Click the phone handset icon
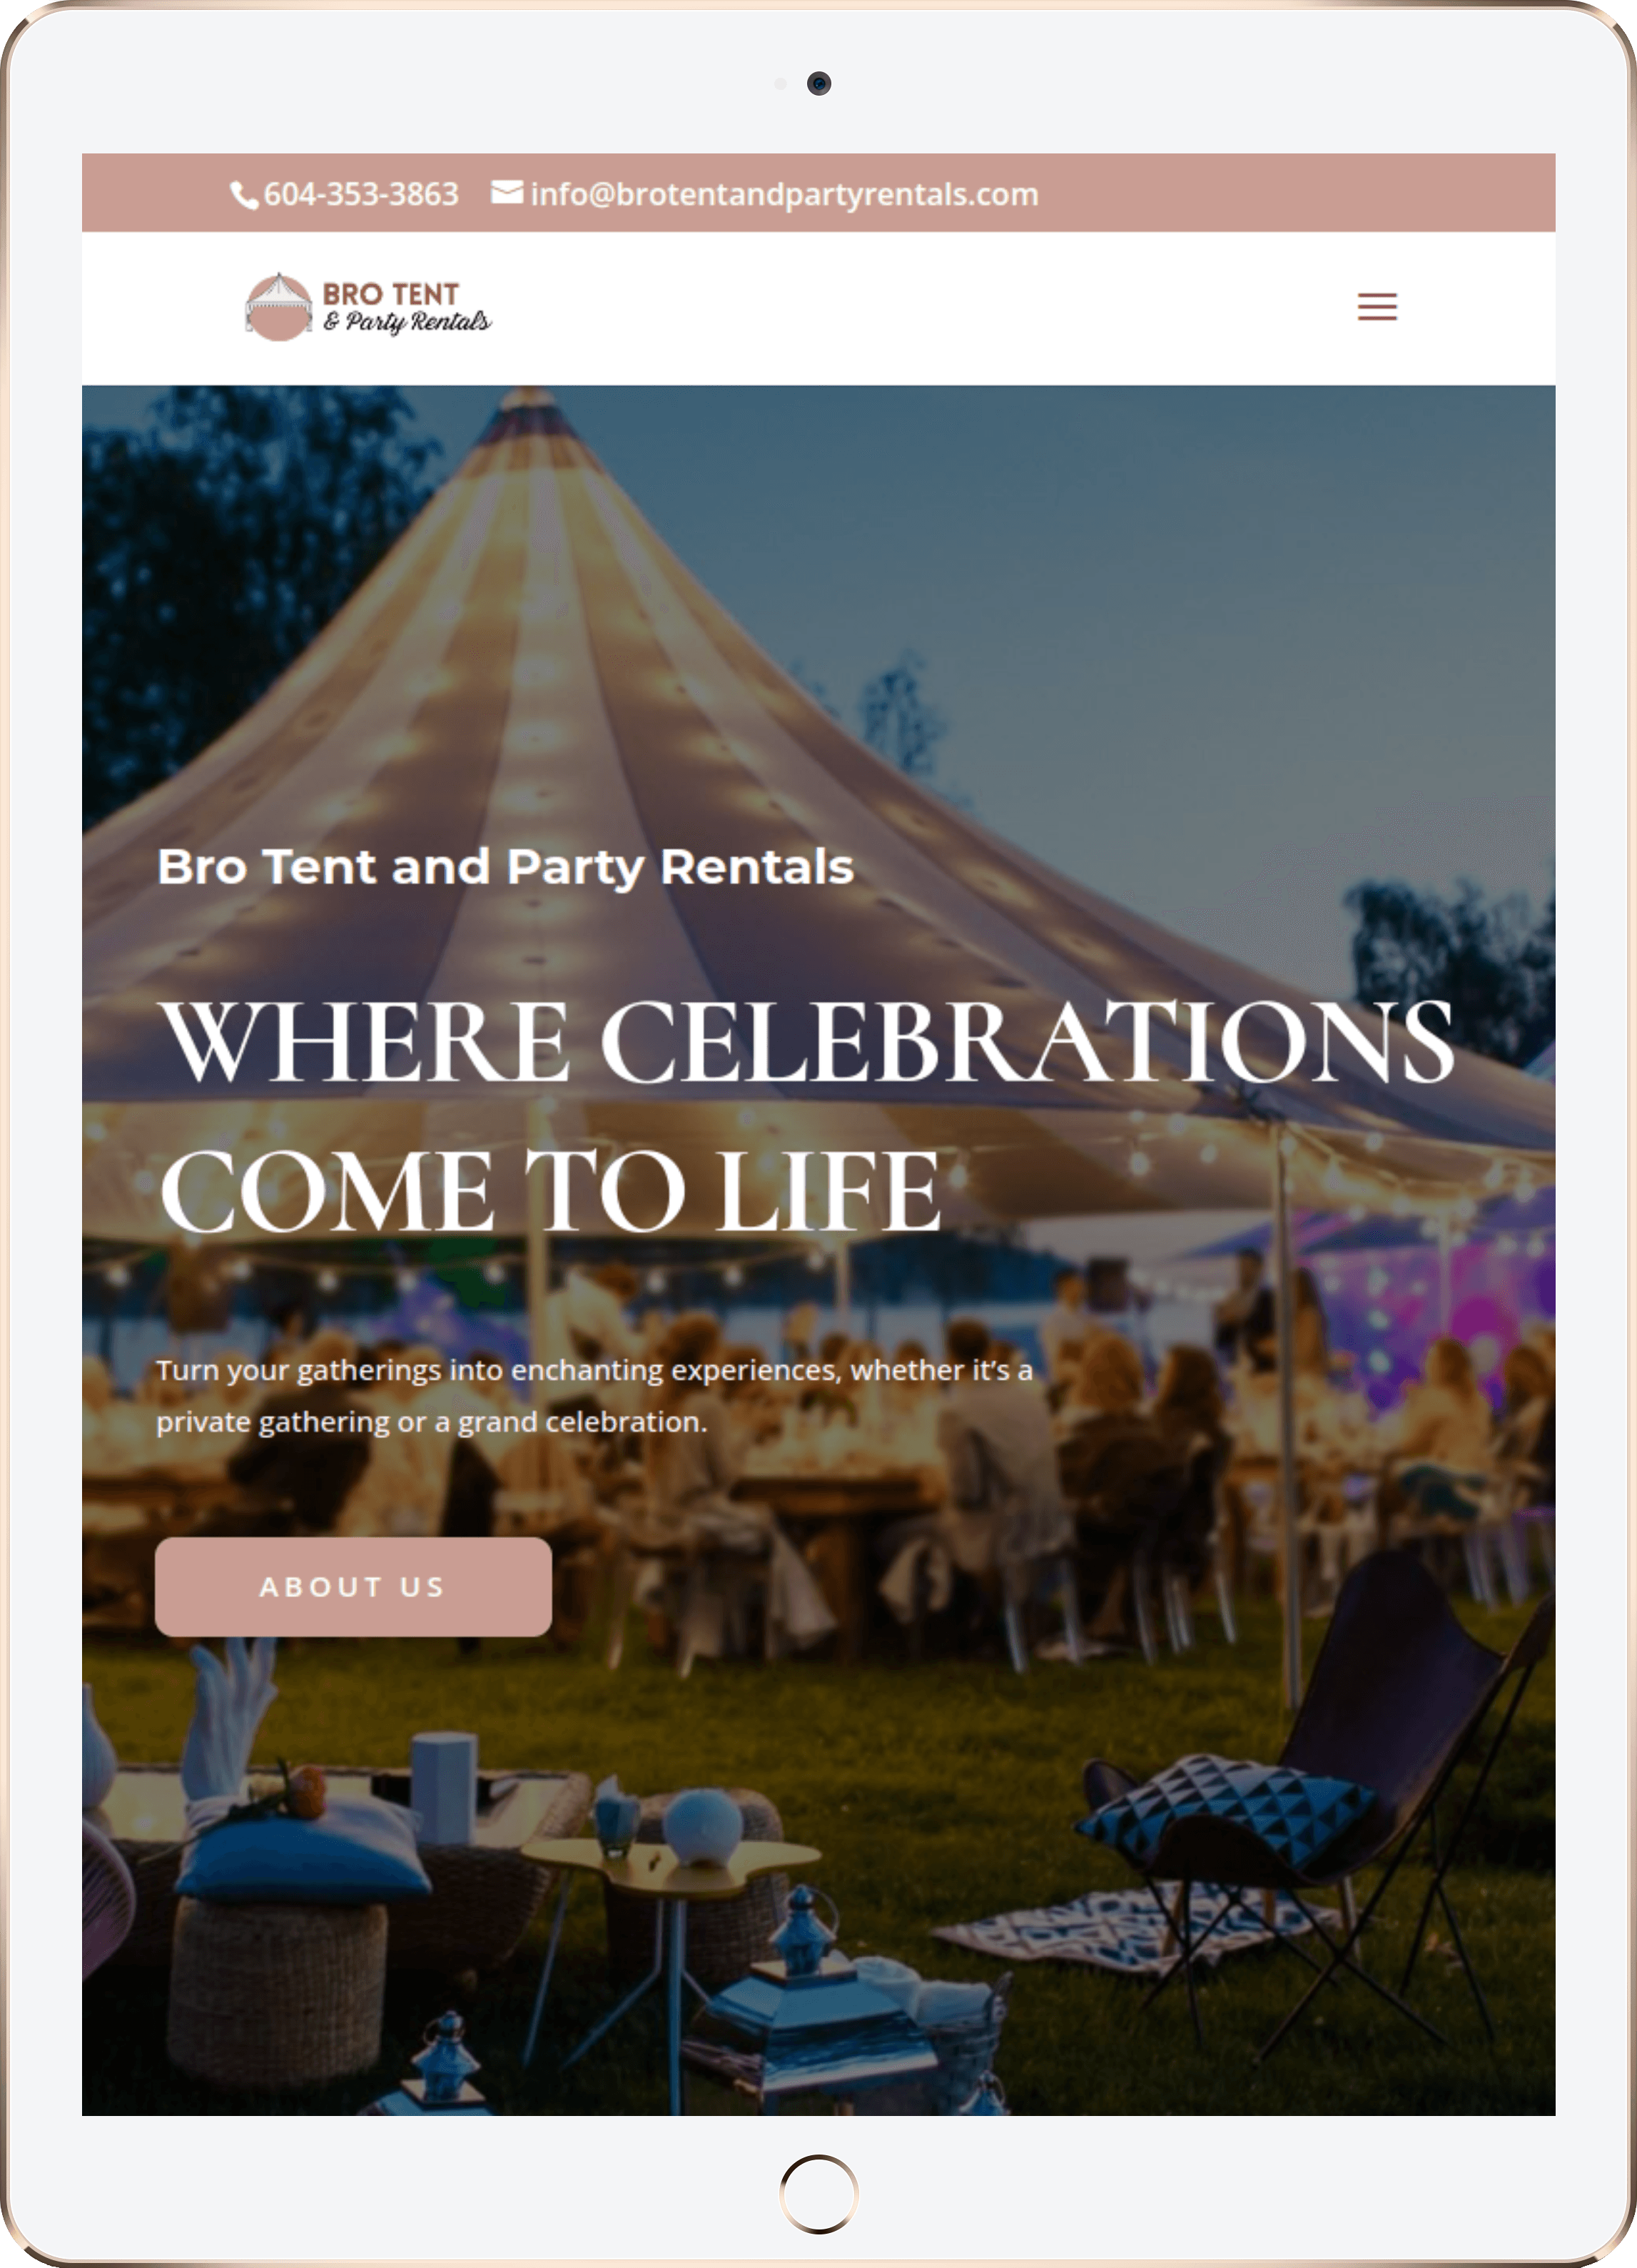This screenshot has width=1637, height=2268. 244,194
